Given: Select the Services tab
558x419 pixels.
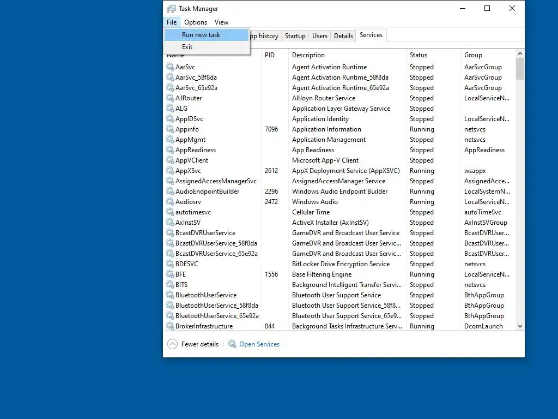Looking at the screenshot, I should click(371, 35).
